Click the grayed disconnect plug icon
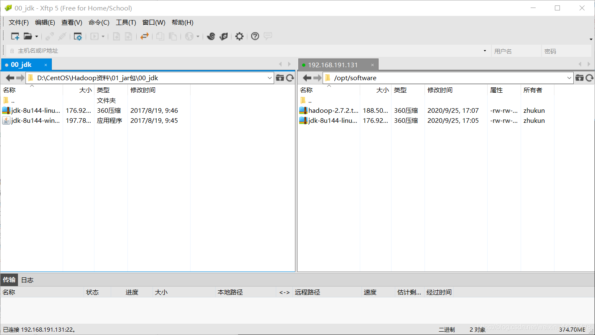This screenshot has width=595, height=335. pos(62,36)
